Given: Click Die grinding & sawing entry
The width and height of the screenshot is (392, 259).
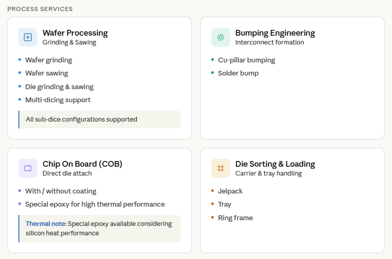Looking at the screenshot, I should pos(59,87).
